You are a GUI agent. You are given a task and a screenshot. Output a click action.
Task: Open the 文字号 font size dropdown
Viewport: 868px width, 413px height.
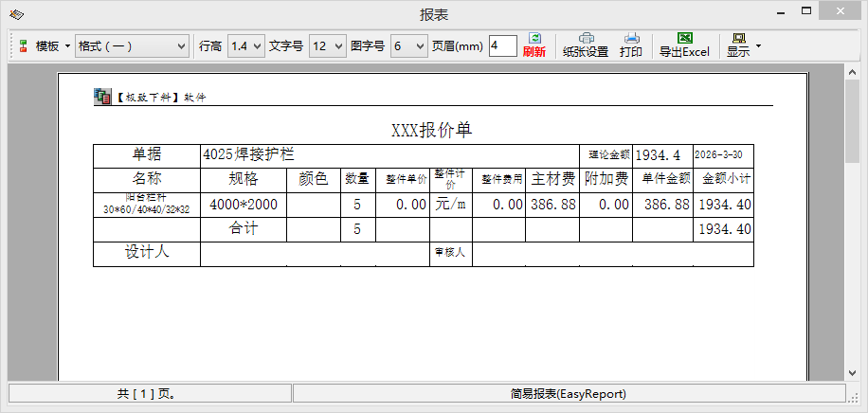pos(327,45)
